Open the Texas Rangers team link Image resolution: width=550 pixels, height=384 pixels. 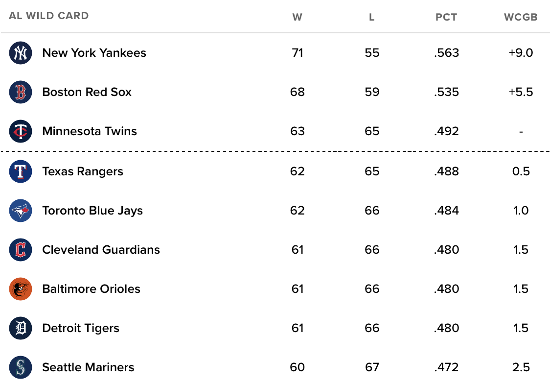[82, 171]
